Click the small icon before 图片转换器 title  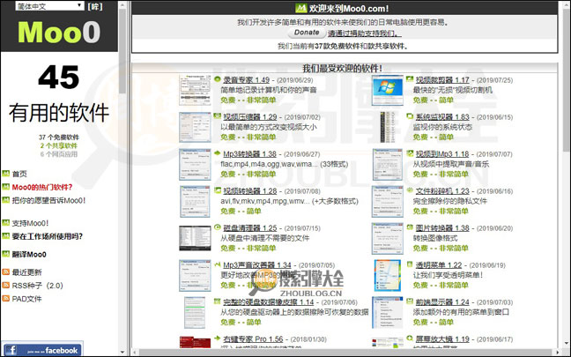pos(410,227)
